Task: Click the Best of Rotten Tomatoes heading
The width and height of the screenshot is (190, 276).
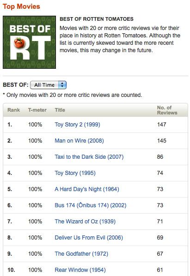Action: pyautogui.click(x=97, y=19)
